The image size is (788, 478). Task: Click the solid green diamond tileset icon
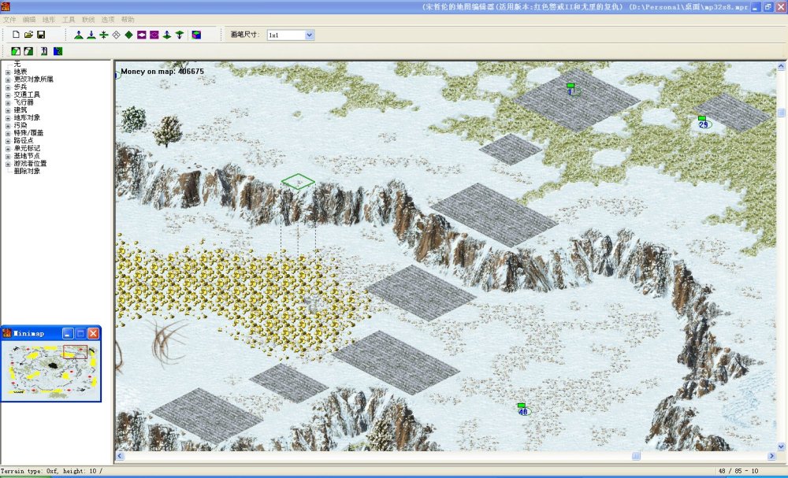pyautogui.click(x=128, y=35)
